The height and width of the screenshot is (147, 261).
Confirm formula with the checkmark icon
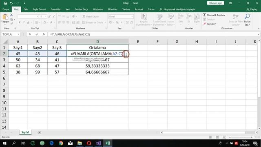(x=37, y=34)
